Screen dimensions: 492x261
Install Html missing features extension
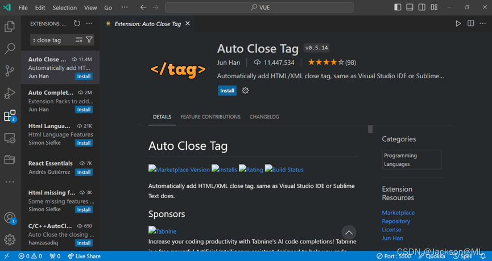click(84, 210)
